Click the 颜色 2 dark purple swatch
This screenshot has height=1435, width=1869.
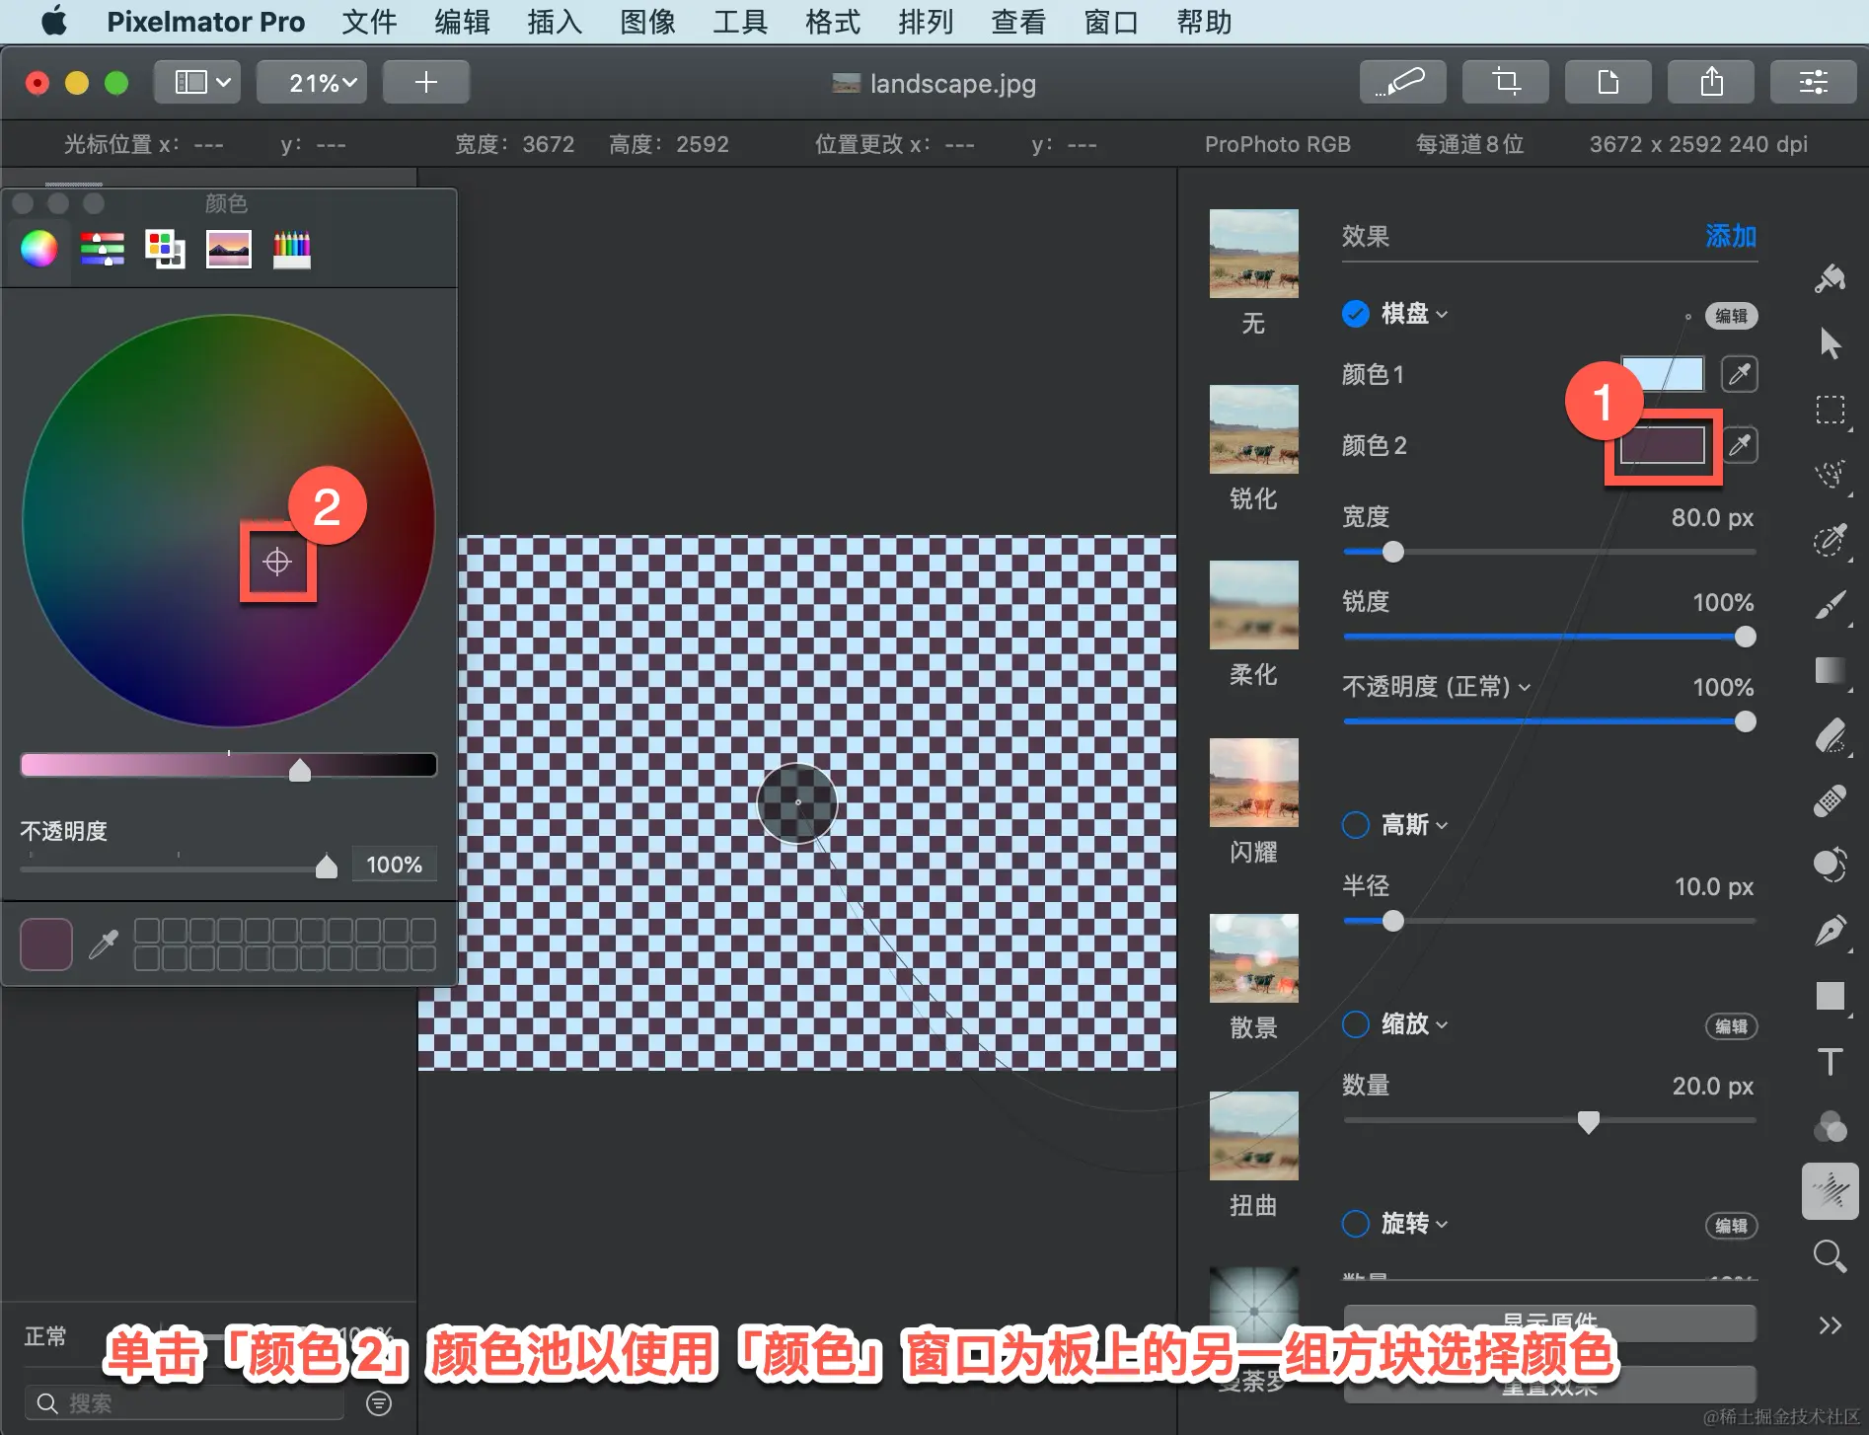(1664, 445)
